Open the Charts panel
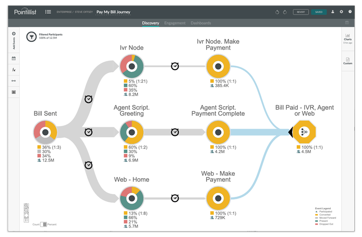This screenshot has height=237, width=362. (x=348, y=39)
